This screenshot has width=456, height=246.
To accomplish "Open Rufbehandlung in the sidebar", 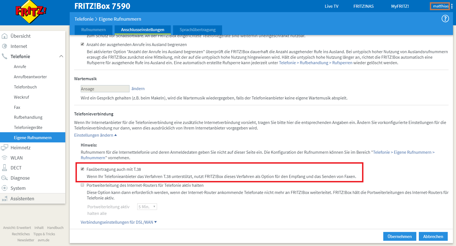I will (x=28, y=117).
